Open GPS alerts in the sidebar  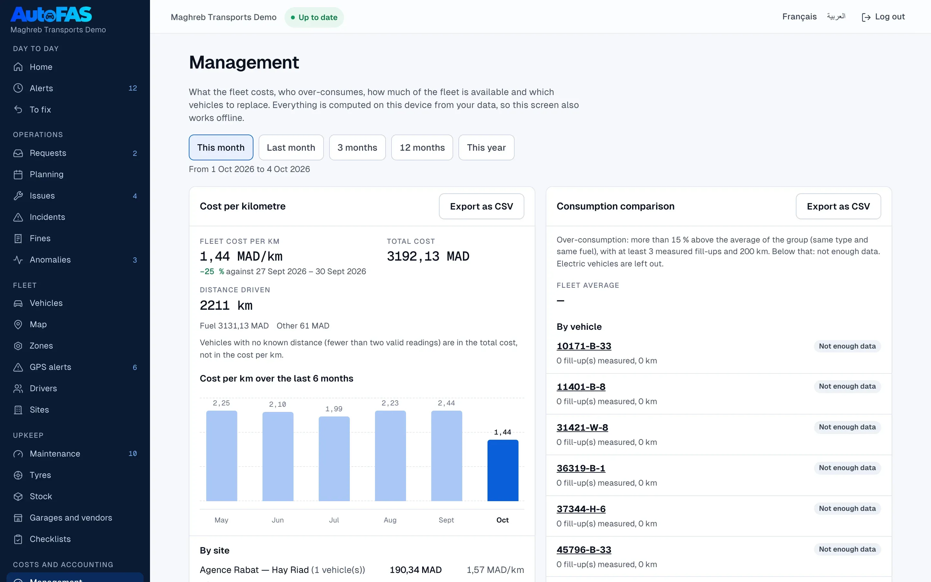coord(75,367)
